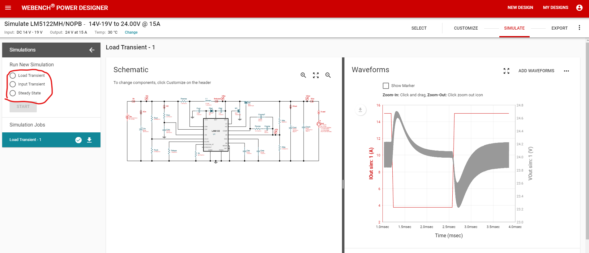
Task: Click the Time (msec) axis label
Action: coord(449,236)
